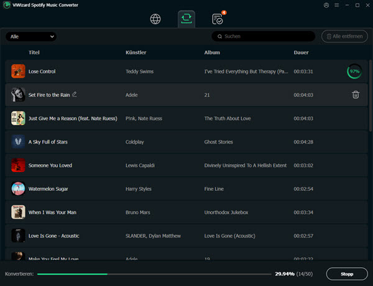
Task: Switch to the converting list tab
Action: coord(186,19)
